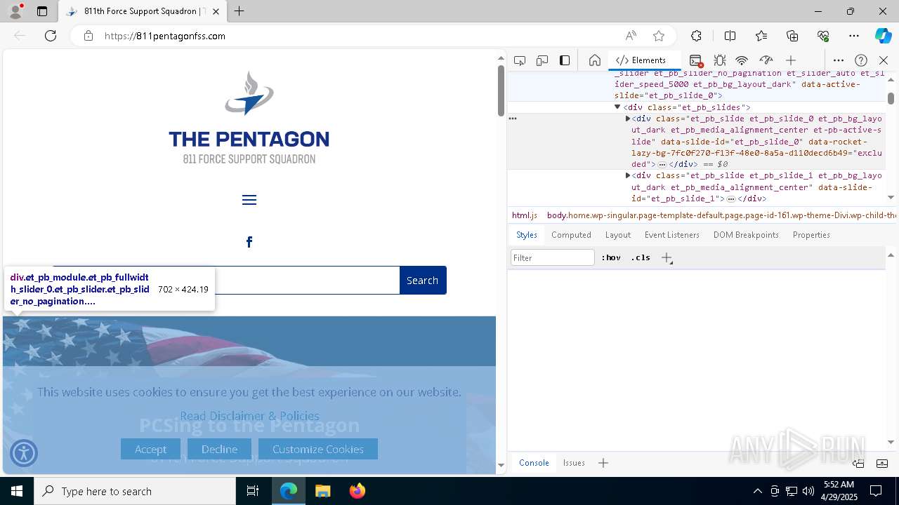Image resolution: width=899 pixels, height=505 pixels.
Task: Toggle :hov element state panel
Action: pos(611,258)
